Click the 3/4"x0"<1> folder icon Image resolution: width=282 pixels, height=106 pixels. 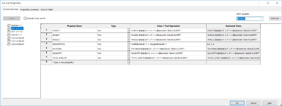pos(9,35)
